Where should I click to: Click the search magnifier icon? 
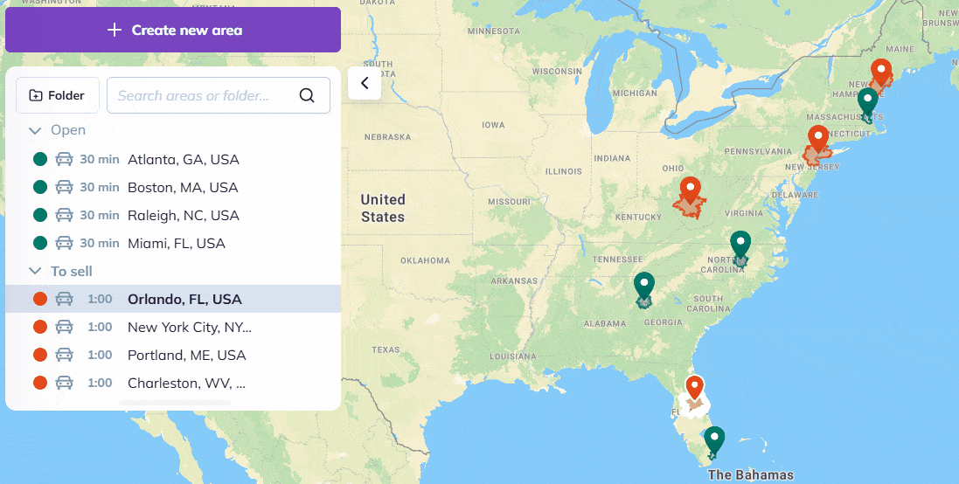307,95
